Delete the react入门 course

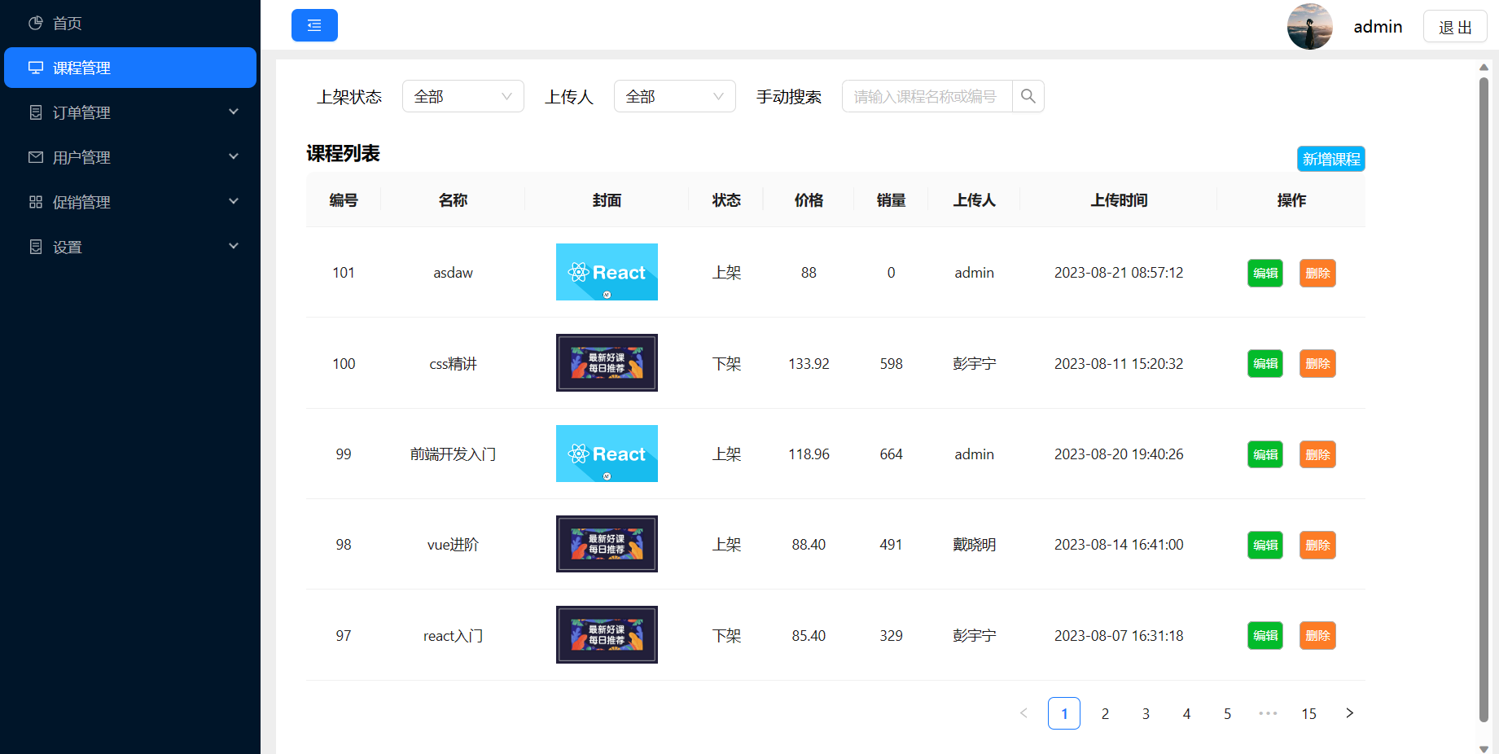pyautogui.click(x=1317, y=635)
